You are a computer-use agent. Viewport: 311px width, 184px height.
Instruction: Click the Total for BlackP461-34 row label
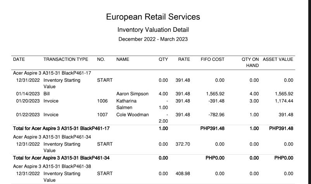61,158
